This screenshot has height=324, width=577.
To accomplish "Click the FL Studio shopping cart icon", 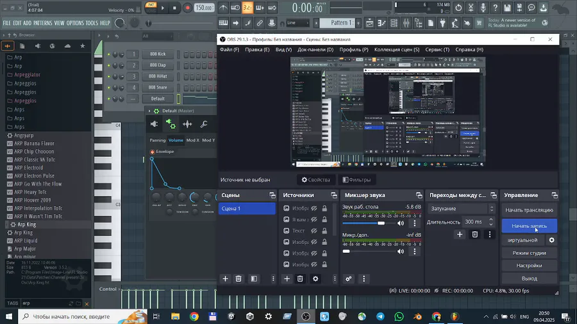I will pos(479,23).
